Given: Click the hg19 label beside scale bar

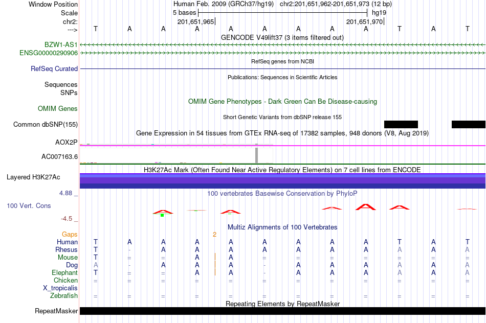Looking at the screenshot, I should point(379,13).
